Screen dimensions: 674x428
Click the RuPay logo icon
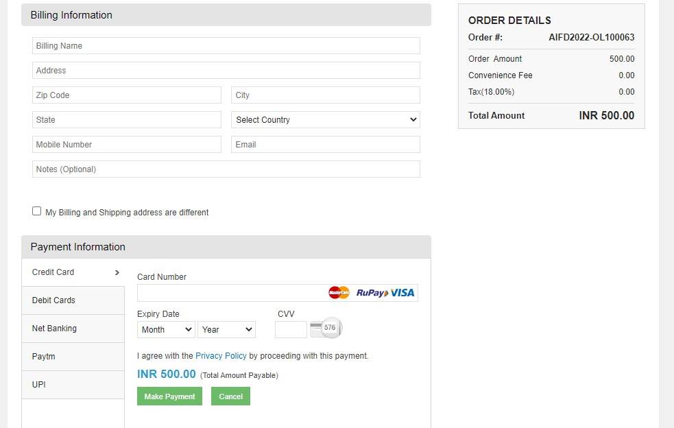372,293
